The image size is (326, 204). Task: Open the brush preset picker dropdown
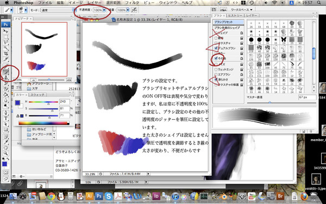click(26, 10)
